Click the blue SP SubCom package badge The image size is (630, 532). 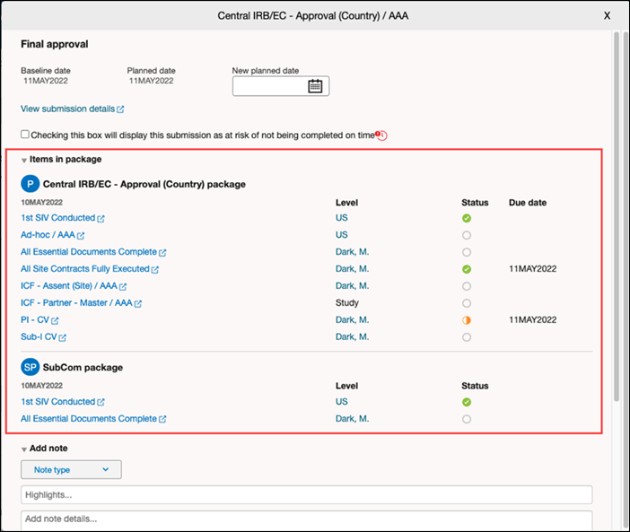pos(31,367)
